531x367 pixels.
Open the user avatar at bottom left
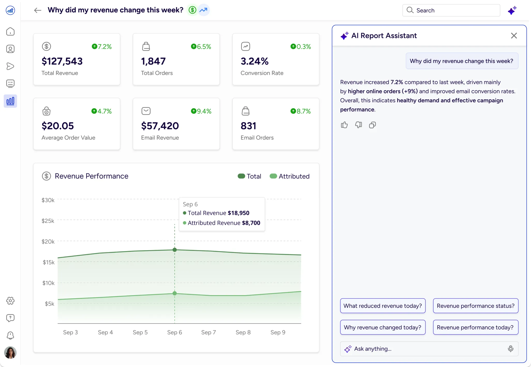[10, 353]
